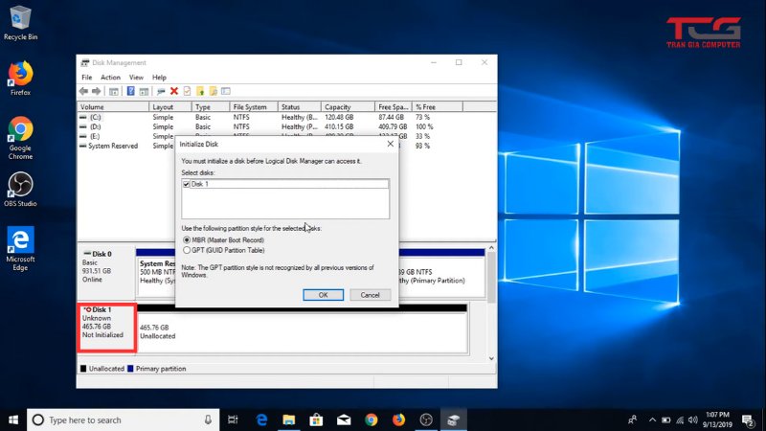The width and height of the screenshot is (766, 431).
Task: Open OBS Studio from the desktop
Action: (20, 189)
